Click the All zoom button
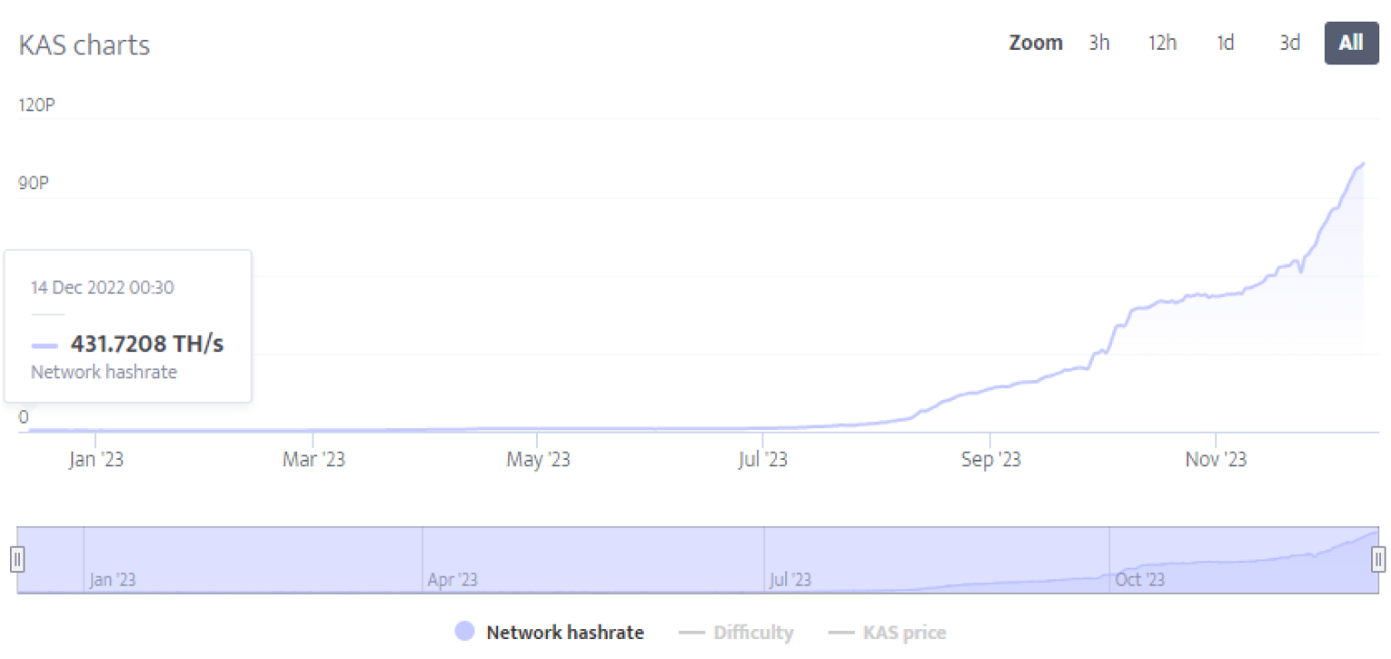Screen dimensions: 1391x659 [1351, 43]
